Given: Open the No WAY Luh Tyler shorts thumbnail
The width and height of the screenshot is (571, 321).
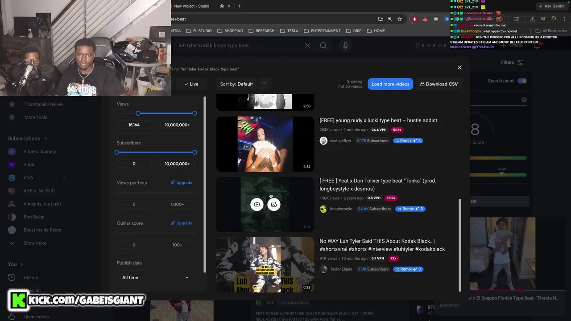Looking at the screenshot, I should click(x=265, y=265).
